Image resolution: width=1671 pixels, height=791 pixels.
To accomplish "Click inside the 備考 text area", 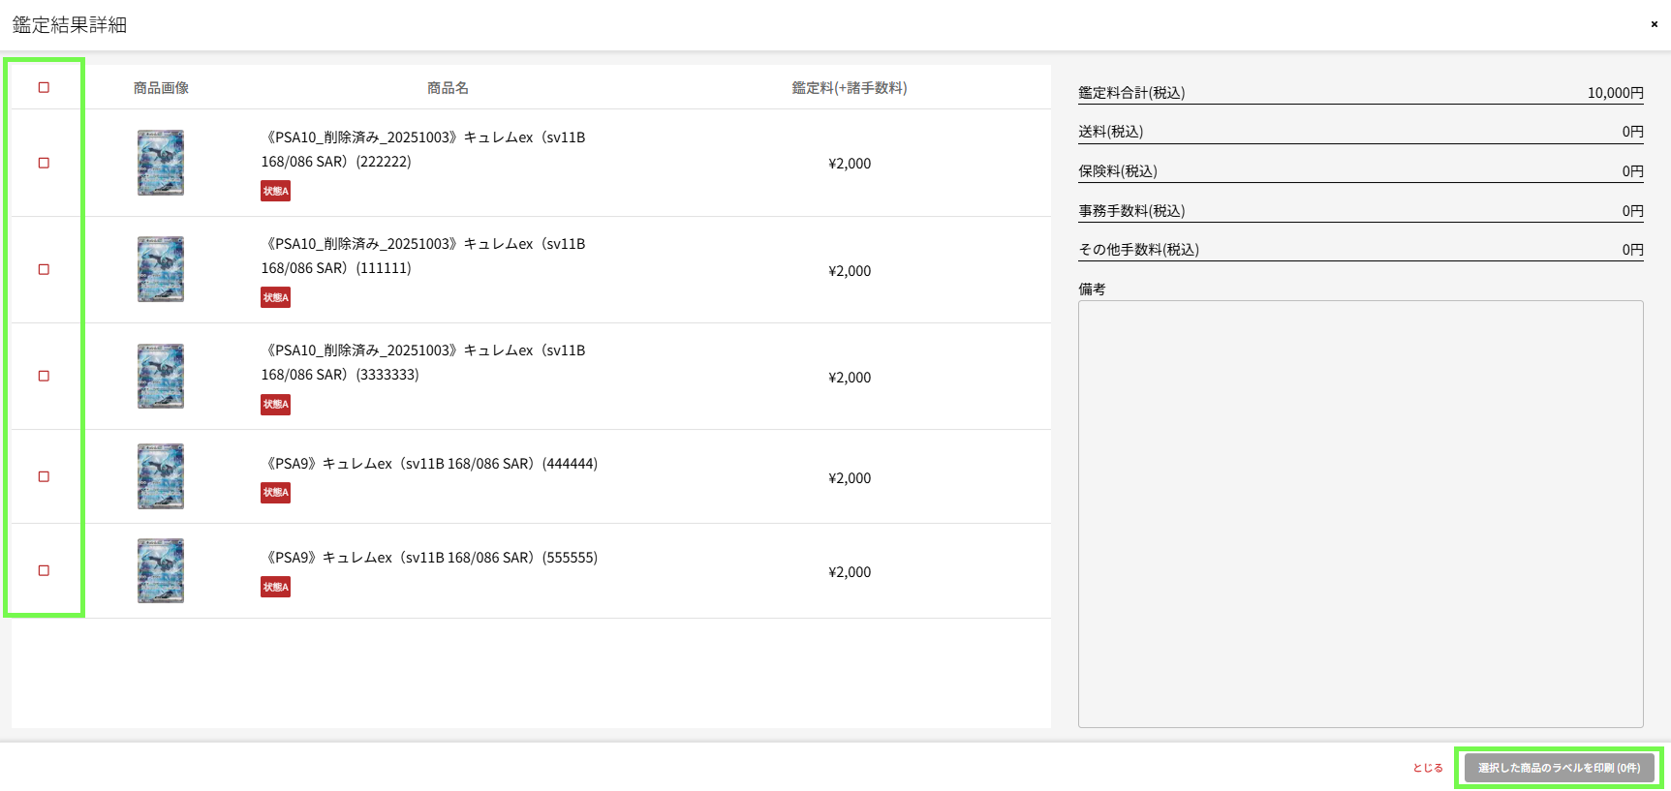I will tap(1360, 513).
